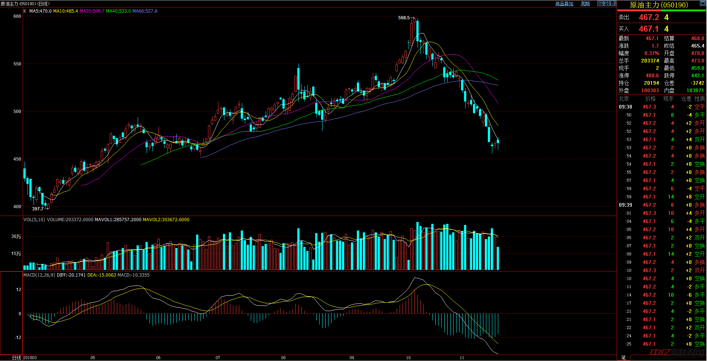Click the 原油主力(050190) panel title
The image size is (707, 361).
click(659, 5)
